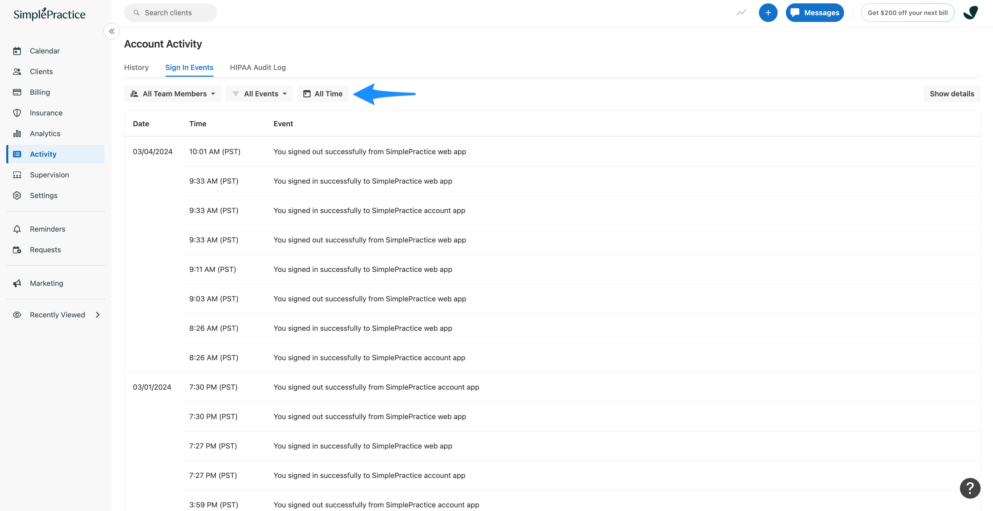Open the All Team Members dropdown

tap(173, 94)
